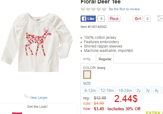This screenshot has width=163, height=114.
Task: Choose the Ivory color swatch
Action: click(x=87, y=75)
